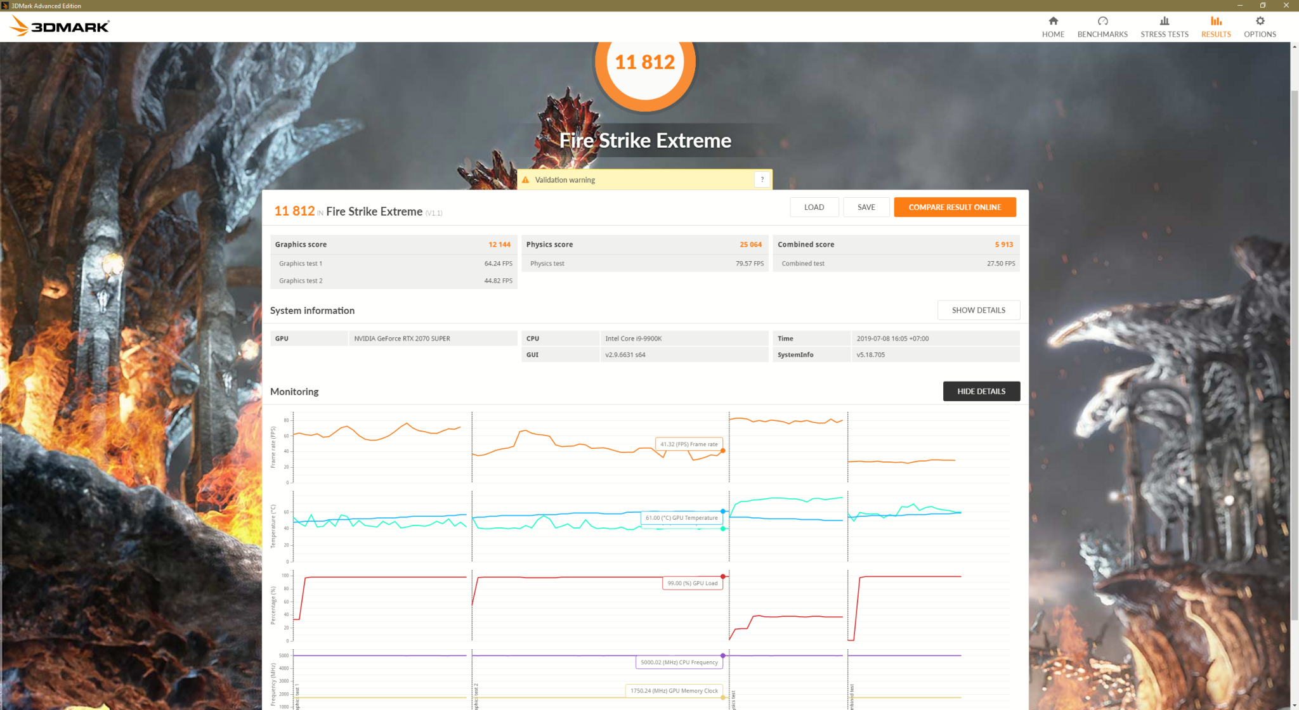Click the Physics score value 25 064
Image resolution: width=1299 pixels, height=710 pixels.
[x=750, y=245]
